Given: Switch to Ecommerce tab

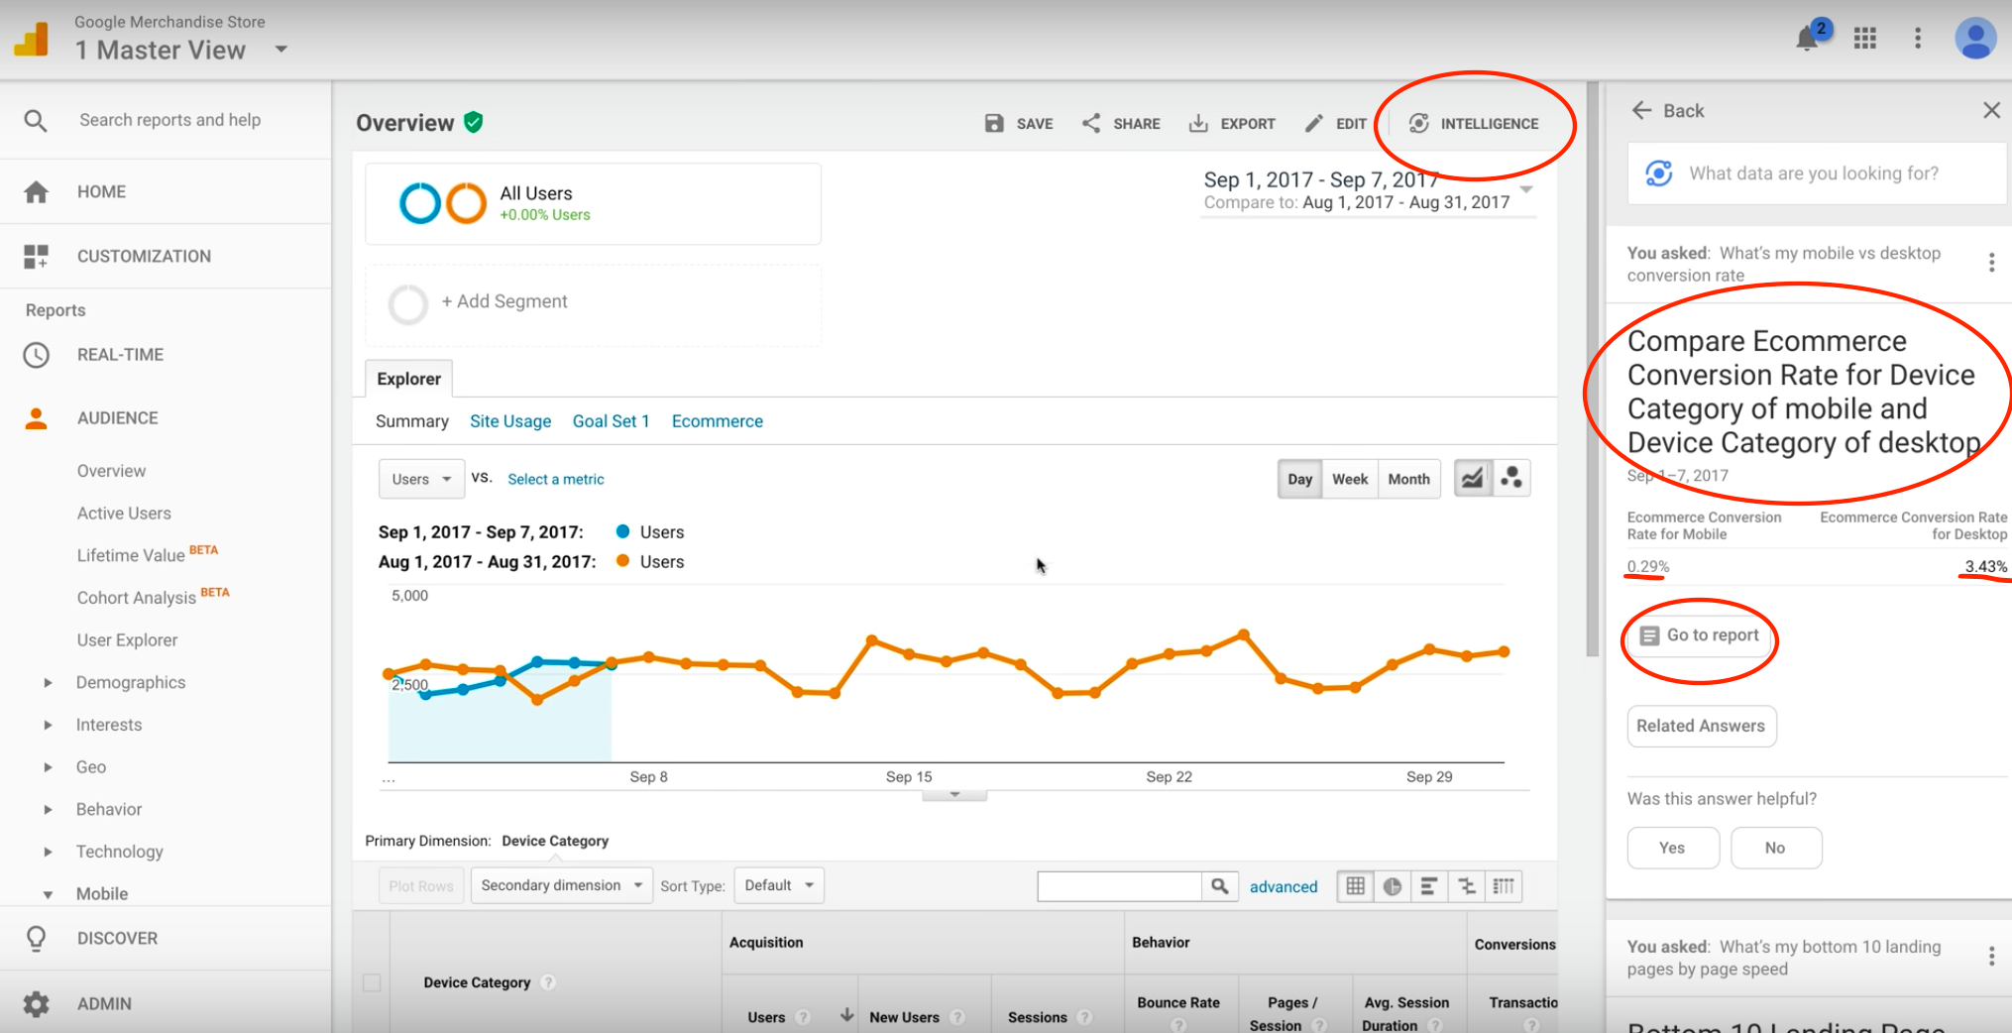Looking at the screenshot, I should (x=718, y=421).
